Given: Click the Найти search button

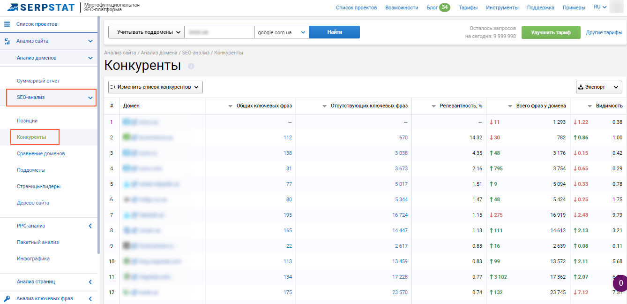Looking at the screenshot, I should (x=334, y=32).
